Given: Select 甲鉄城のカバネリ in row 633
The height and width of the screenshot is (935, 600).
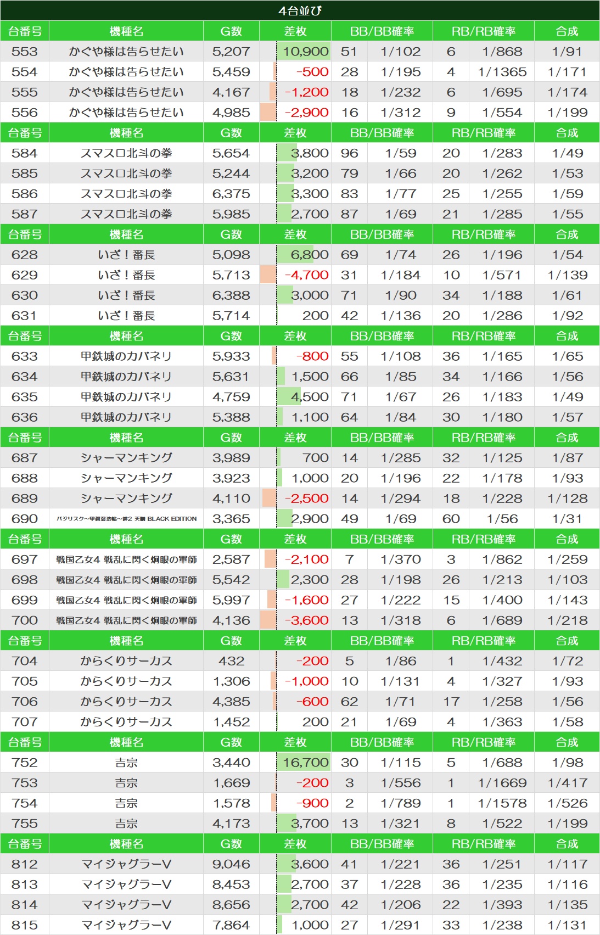Looking at the screenshot, I should 126,356.
